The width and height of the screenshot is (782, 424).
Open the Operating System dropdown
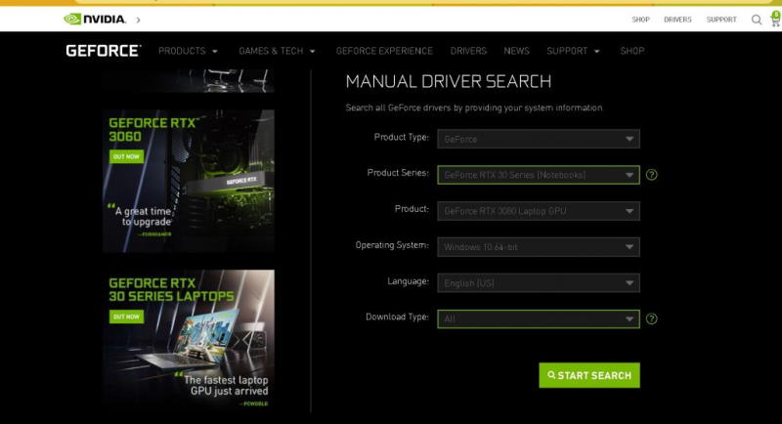(539, 246)
